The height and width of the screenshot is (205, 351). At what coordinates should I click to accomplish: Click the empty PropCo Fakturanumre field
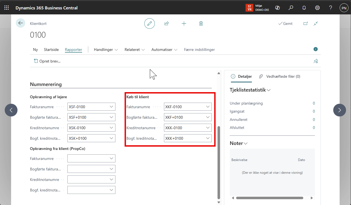(89, 159)
